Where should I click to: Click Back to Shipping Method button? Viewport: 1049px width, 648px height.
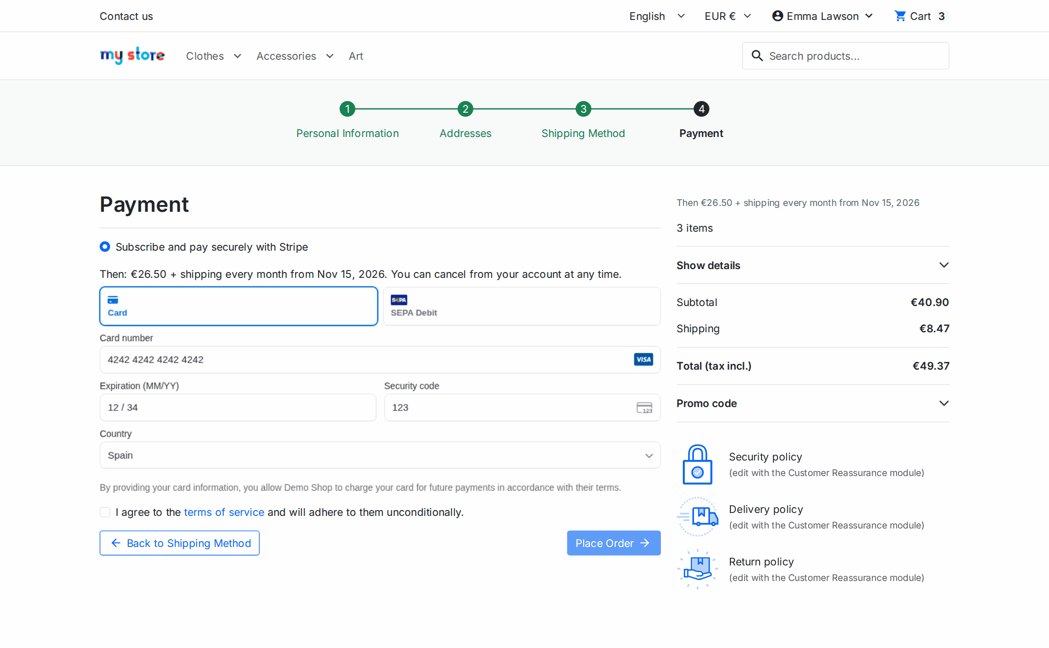pos(180,543)
